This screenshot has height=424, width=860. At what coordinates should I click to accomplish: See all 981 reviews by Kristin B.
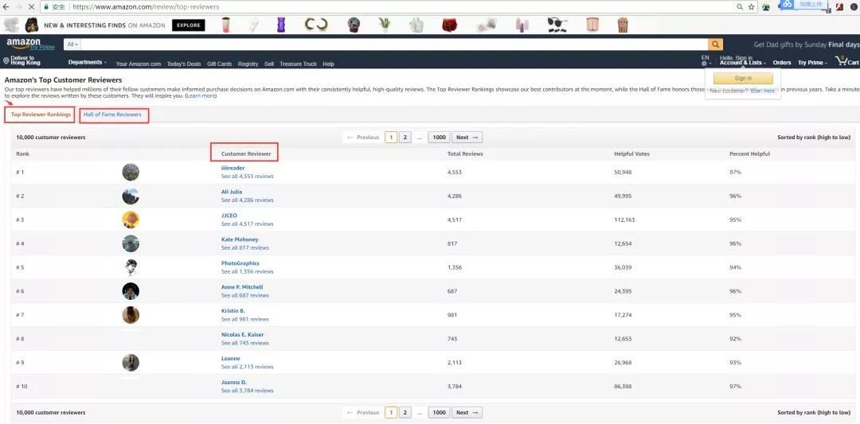[244, 319]
